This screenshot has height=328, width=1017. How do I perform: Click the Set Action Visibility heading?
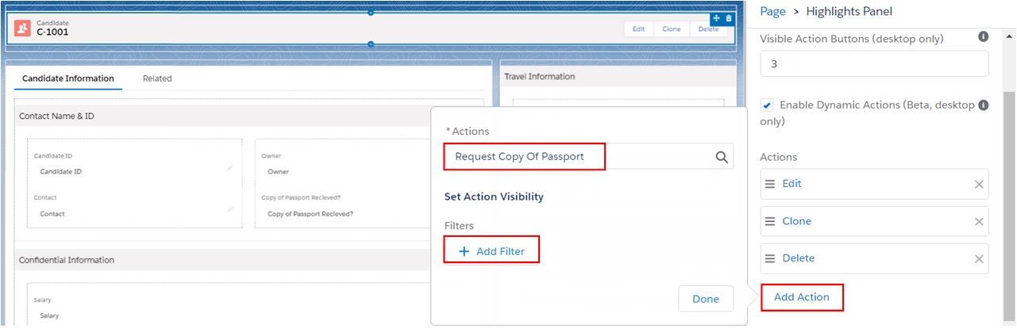point(494,196)
